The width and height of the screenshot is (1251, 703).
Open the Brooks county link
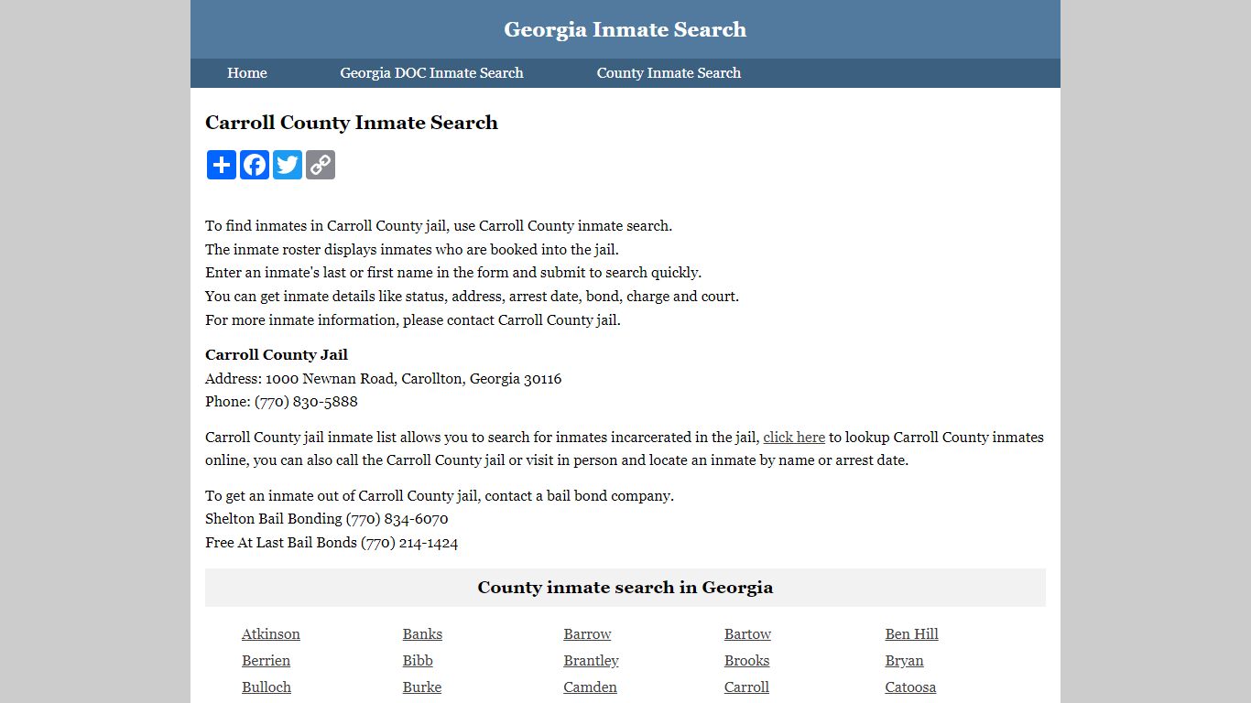746,661
